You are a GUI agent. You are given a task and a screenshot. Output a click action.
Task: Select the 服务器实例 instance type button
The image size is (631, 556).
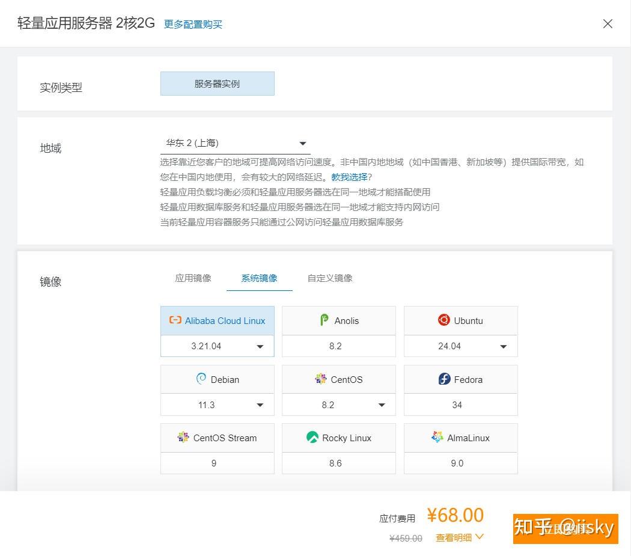[x=218, y=84]
